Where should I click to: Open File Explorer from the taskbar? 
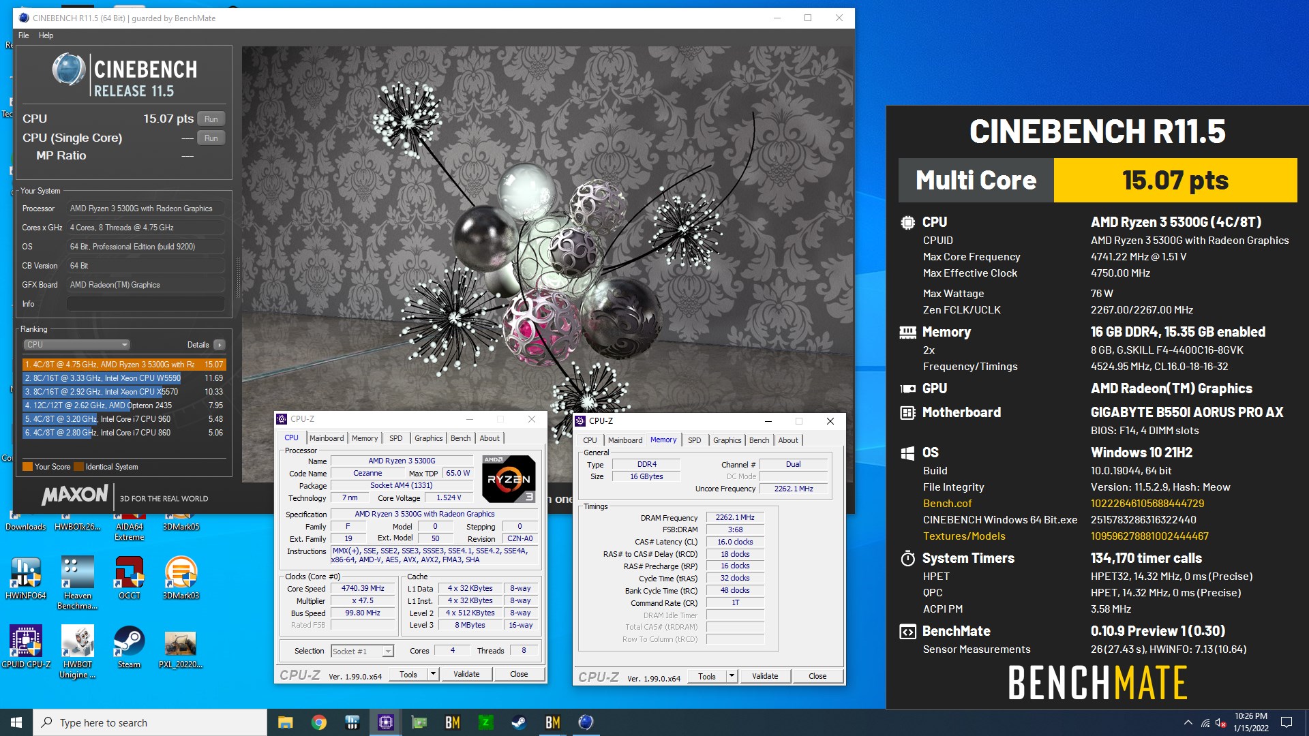tap(285, 722)
